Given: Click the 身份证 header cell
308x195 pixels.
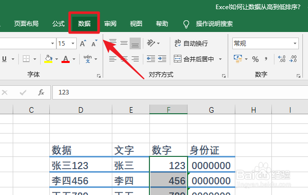Looking at the screenshot, I should click(x=211, y=150).
